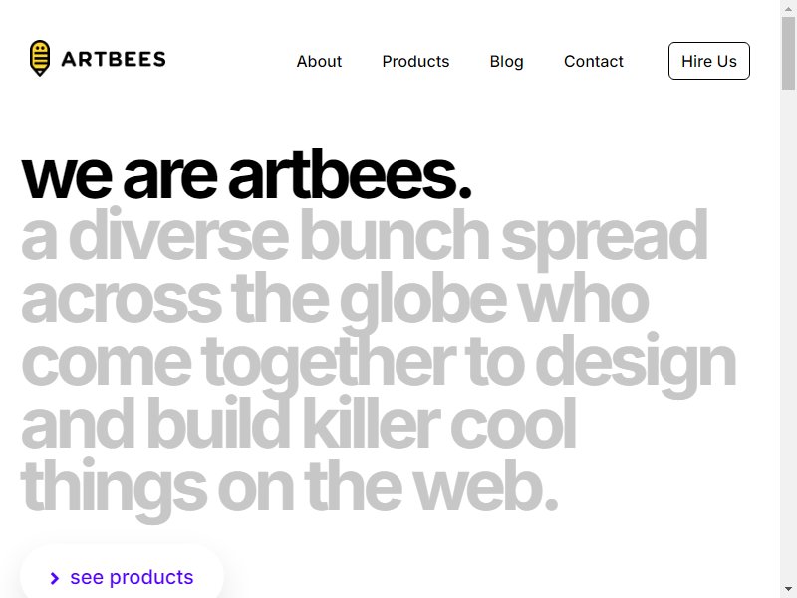Click the 'across the globe who' line
This screenshot has height=598, width=797.
pyautogui.click(x=335, y=300)
